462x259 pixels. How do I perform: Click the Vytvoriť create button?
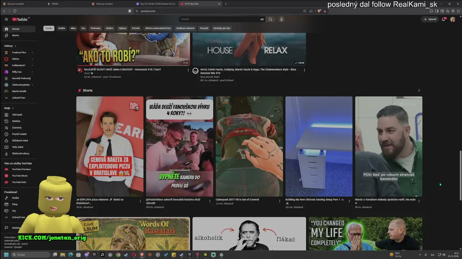pos(430,19)
